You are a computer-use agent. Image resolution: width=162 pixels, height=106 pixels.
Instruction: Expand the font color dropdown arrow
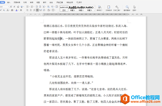(18, 10)
